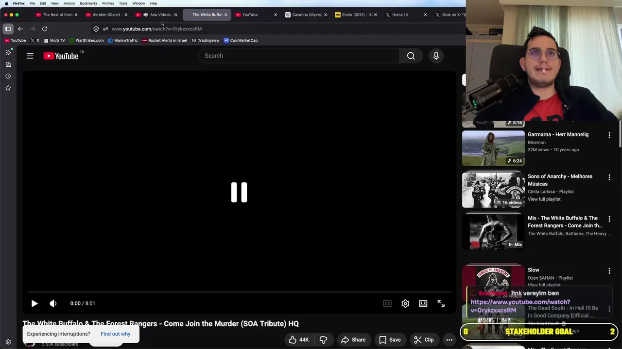Enter full screen mode
The width and height of the screenshot is (622, 349).
point(441,303)
